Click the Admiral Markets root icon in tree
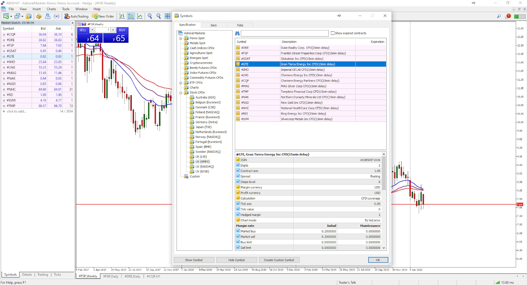 (180, 33)
